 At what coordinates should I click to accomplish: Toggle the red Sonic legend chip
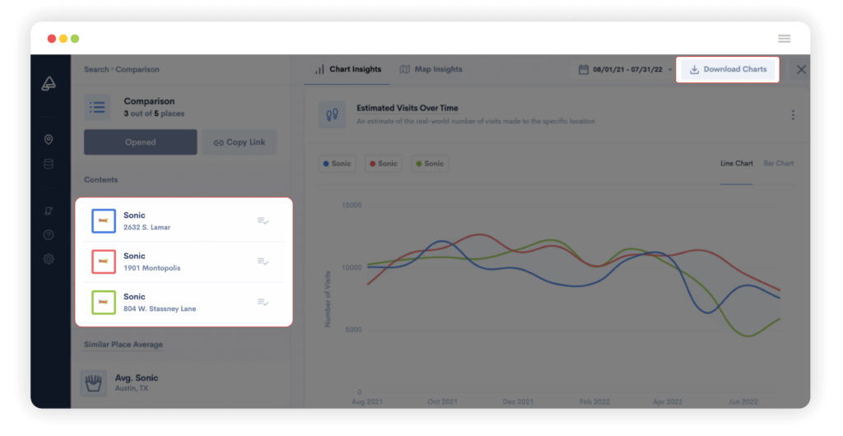pos(384,163)
